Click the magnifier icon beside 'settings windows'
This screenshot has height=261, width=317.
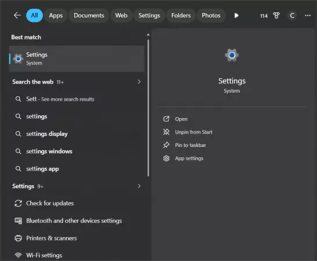pos(18,151)
